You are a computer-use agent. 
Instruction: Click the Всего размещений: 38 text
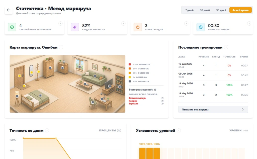click(x=143, y=90)
